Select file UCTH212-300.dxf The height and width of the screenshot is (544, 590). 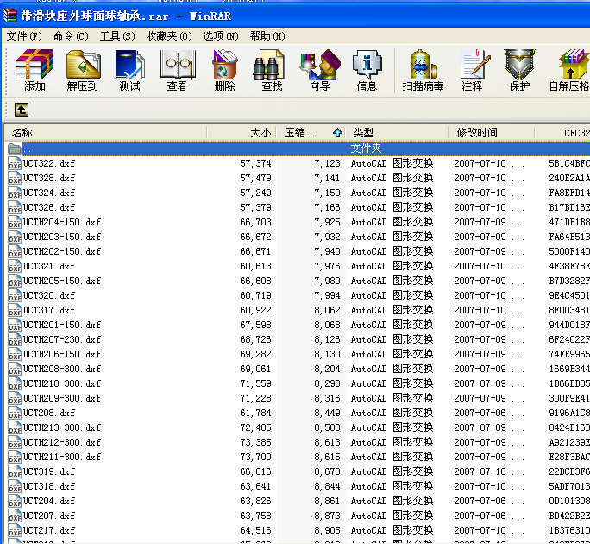pos(62,443)
